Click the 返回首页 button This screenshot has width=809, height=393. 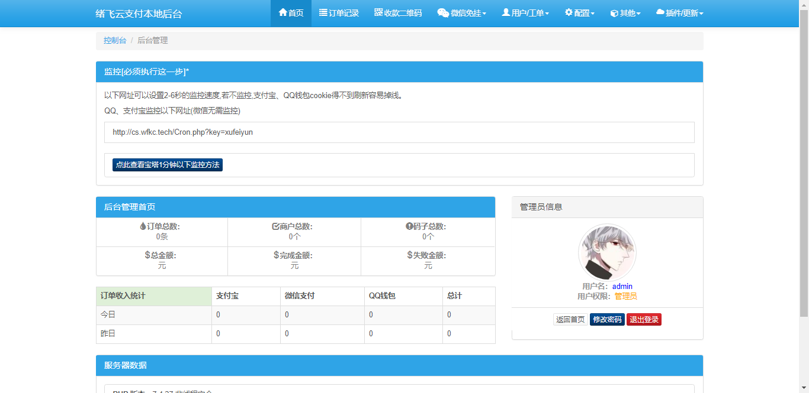click(x=570, y=320)
